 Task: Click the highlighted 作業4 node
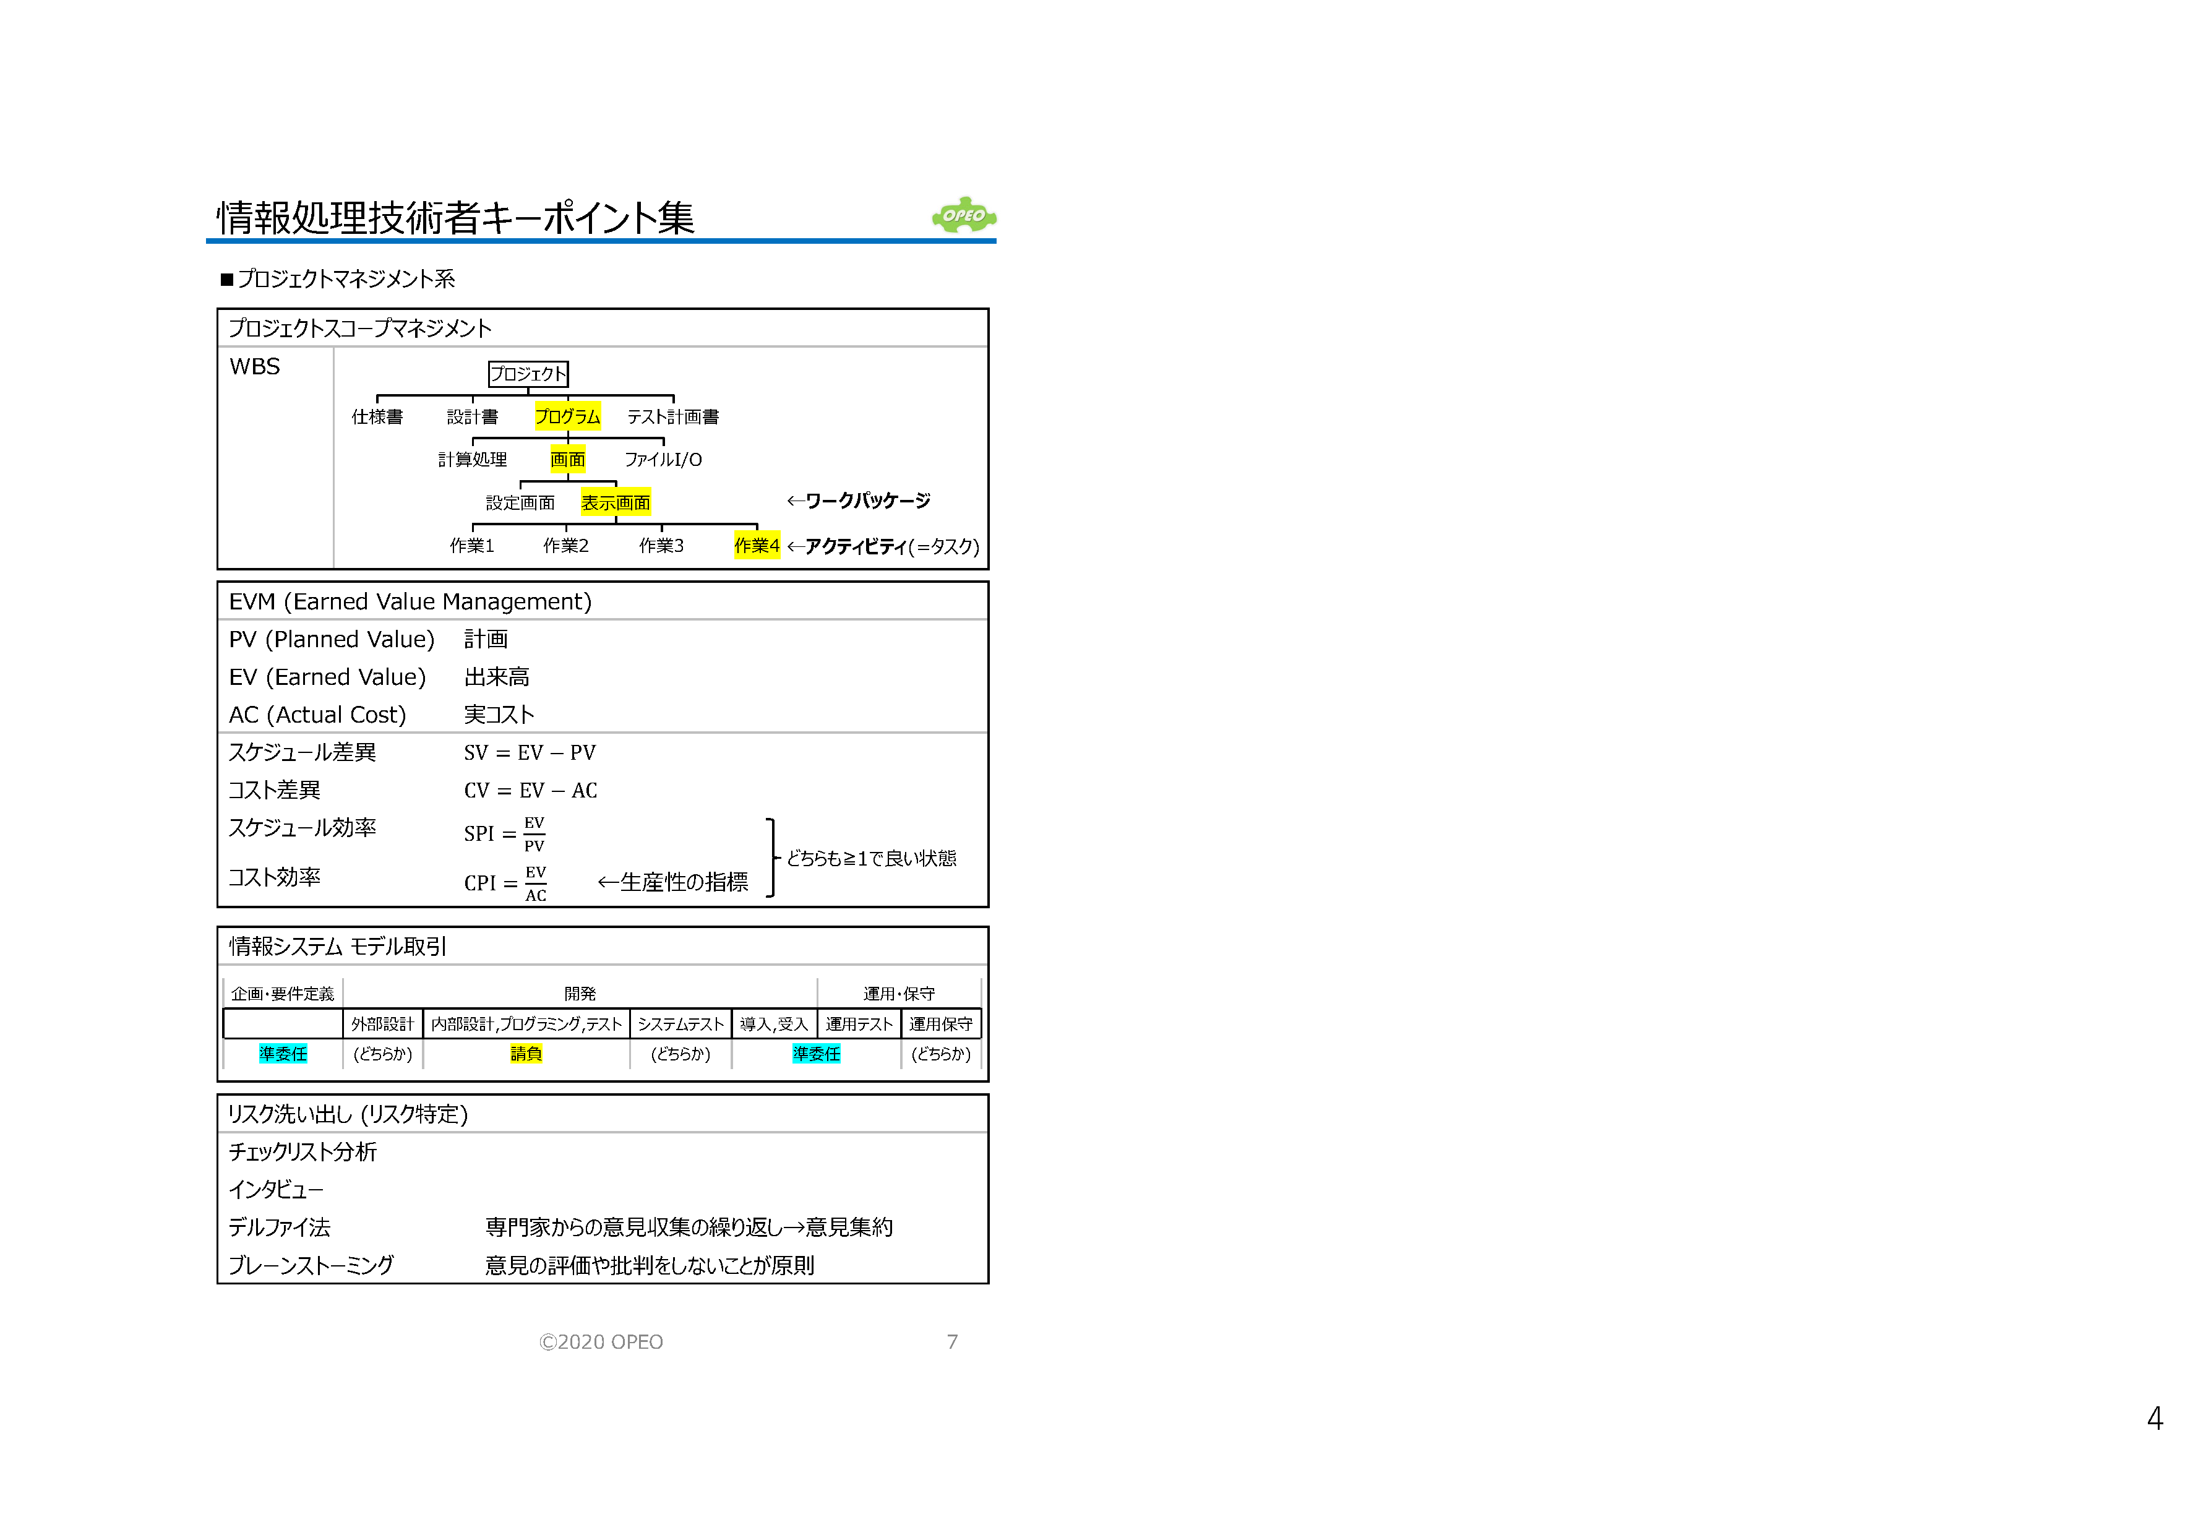758,545
